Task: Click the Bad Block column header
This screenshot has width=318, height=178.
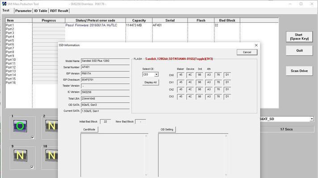Action: (227, 20)
